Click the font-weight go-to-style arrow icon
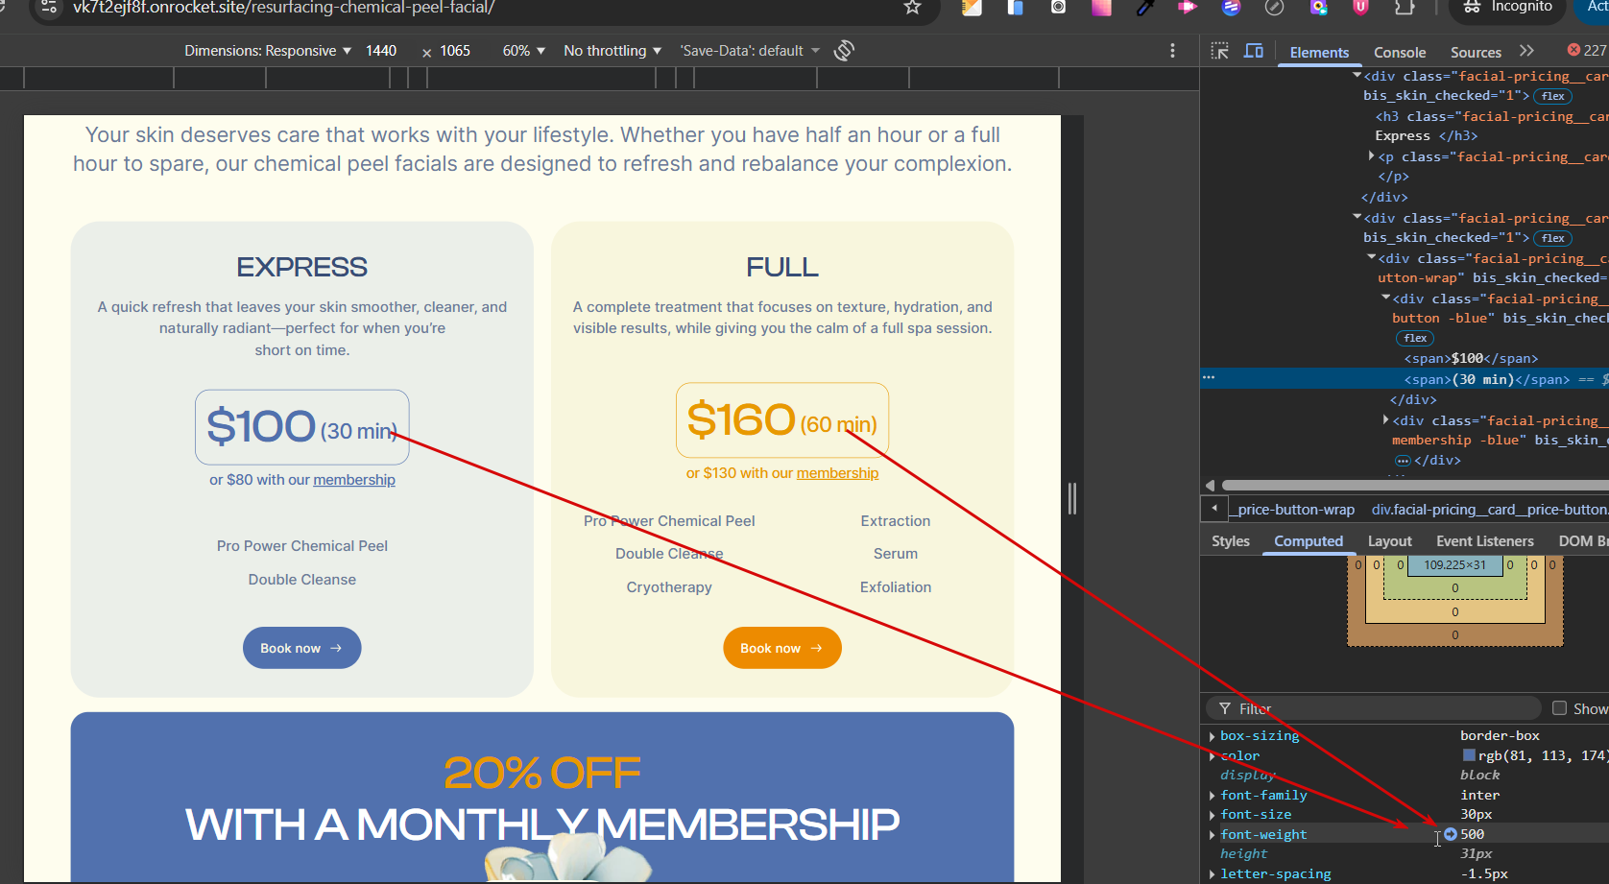 [x=1451, y=834]
